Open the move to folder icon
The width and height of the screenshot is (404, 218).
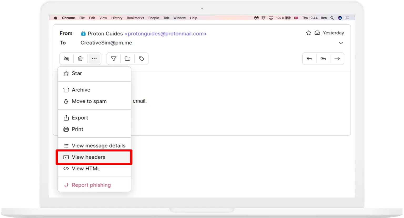tap(128, 59)
